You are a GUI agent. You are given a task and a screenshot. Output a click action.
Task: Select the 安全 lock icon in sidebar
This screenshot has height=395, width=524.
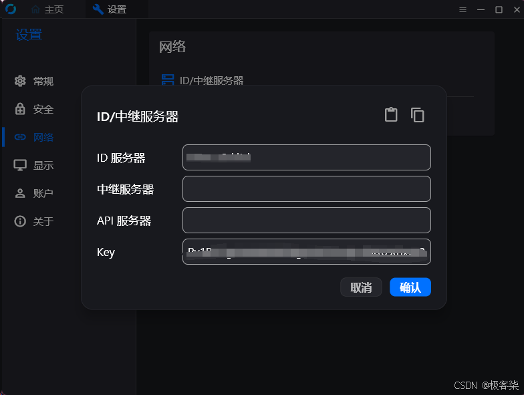click(20, 109)
